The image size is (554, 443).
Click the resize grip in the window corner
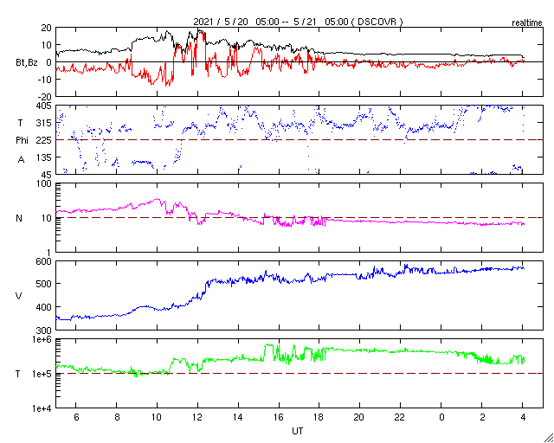(x=548, y=437)
